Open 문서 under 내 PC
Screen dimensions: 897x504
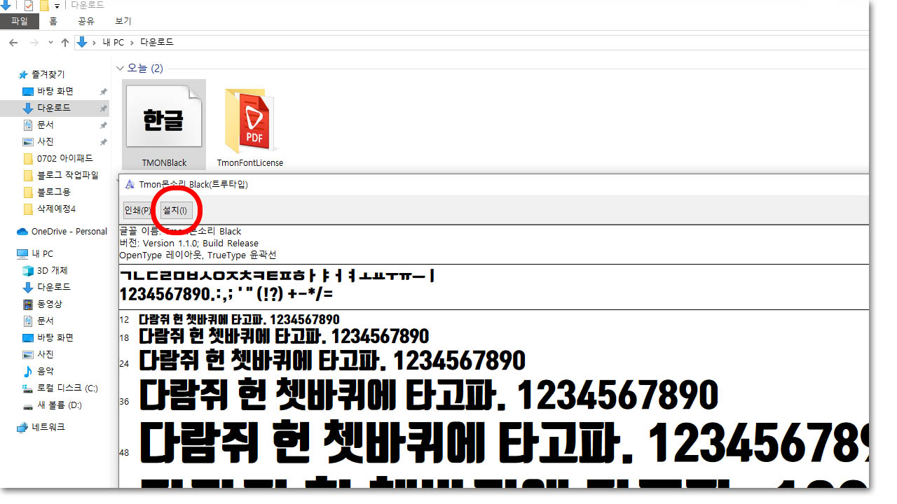[x=46, y=321]
